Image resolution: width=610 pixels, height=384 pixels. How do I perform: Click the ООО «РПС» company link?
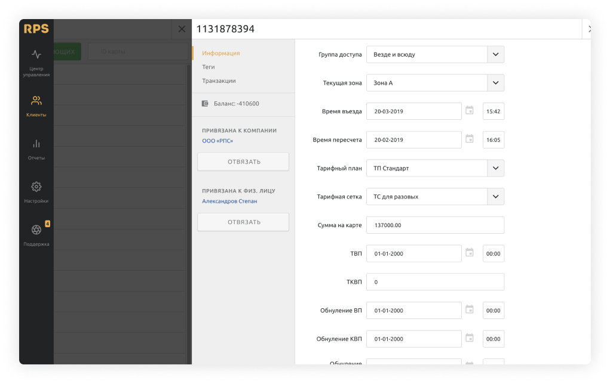[x=217, y=141]
